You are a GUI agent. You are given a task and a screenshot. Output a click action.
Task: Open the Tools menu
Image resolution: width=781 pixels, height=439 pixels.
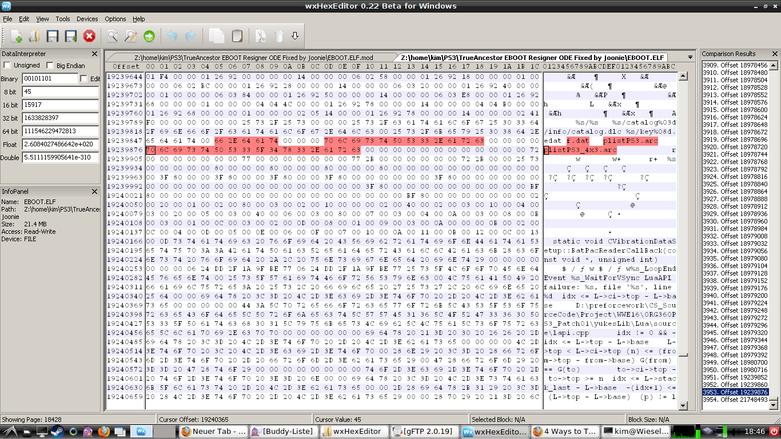(63, 19)
